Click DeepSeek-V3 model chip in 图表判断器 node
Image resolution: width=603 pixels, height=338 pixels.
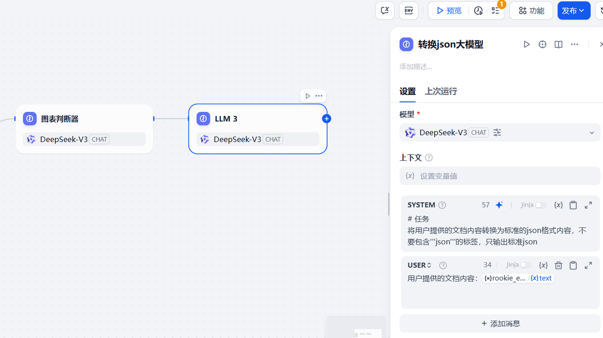coord(84,139)
